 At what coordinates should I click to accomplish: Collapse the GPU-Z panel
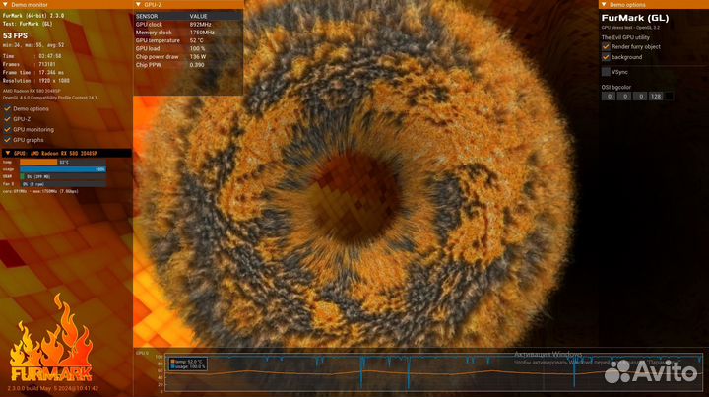138,5
